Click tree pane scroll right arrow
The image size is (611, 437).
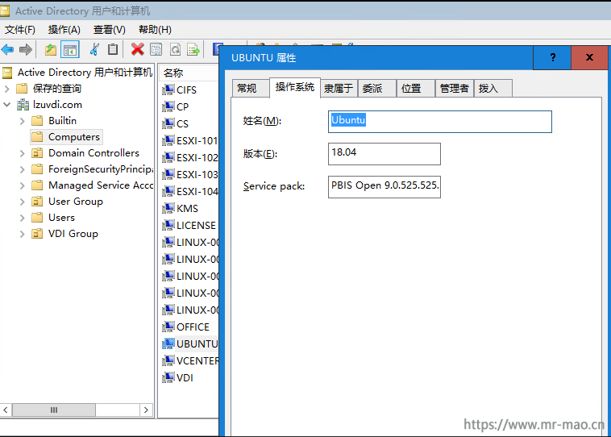point(146,410)
